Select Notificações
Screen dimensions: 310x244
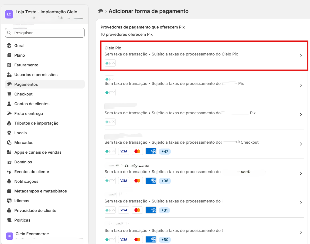45,181
